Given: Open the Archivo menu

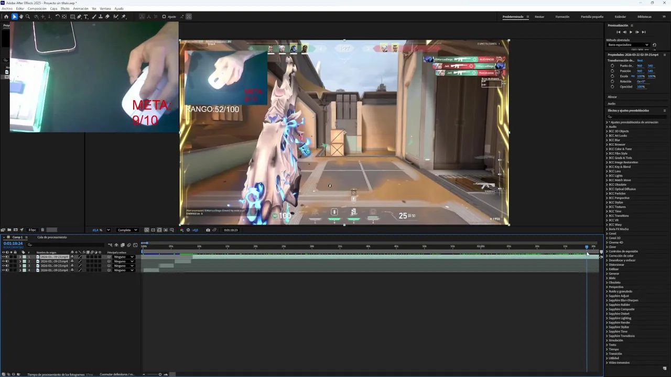Looking at the screenshot, I should (7, 8).
